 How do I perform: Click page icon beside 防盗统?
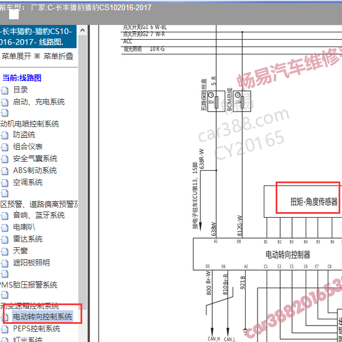click(5, 135)
